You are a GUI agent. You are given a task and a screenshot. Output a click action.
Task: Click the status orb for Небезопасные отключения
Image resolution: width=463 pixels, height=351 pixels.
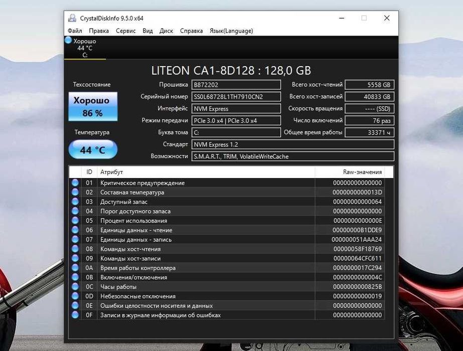pos(75,296)
